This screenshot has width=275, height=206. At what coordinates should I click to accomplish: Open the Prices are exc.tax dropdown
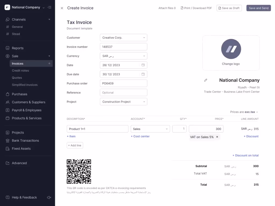click(244, 112)
